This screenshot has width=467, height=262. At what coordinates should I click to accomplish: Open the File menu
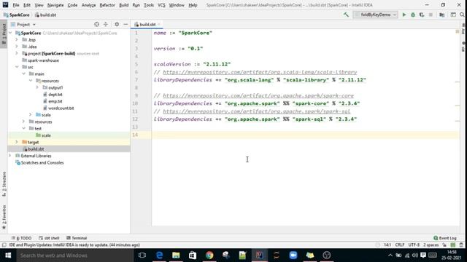click(x=16, y=5)
